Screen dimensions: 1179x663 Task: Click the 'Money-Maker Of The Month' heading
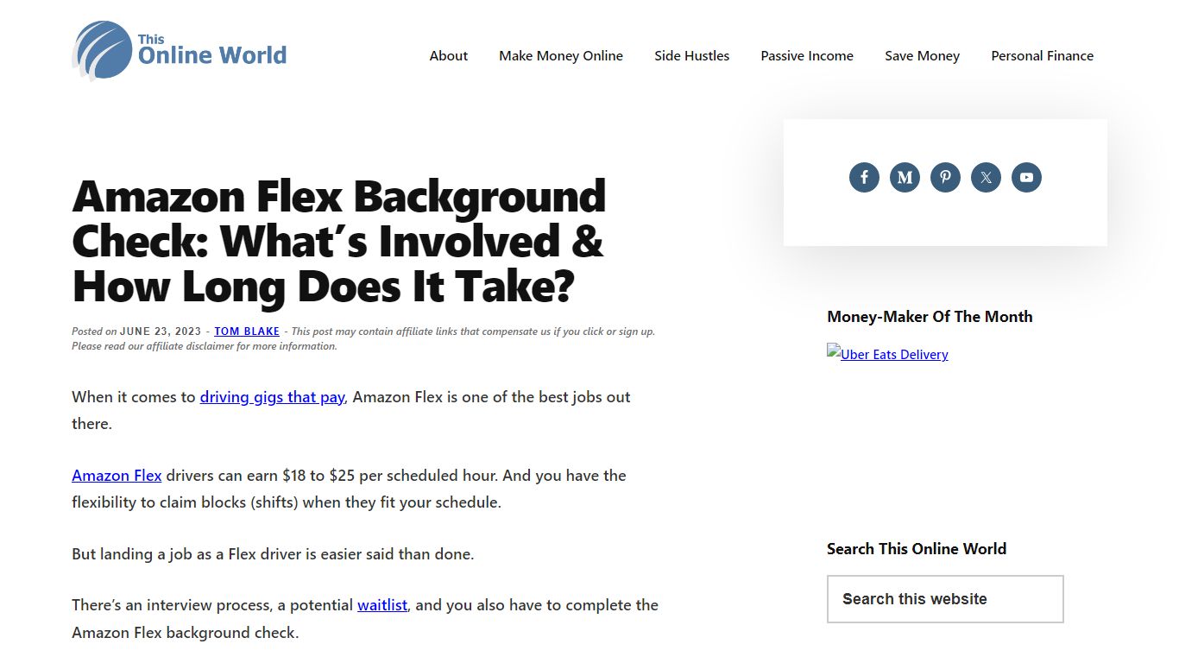[930, 317]
